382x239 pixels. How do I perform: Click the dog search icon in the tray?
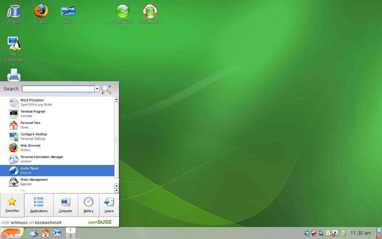coord(314,233)
